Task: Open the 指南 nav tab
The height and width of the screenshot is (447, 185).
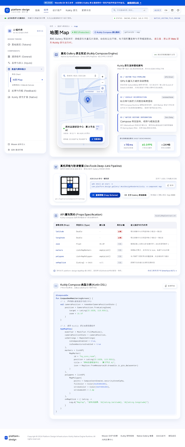Action: [x=37, y=10]
